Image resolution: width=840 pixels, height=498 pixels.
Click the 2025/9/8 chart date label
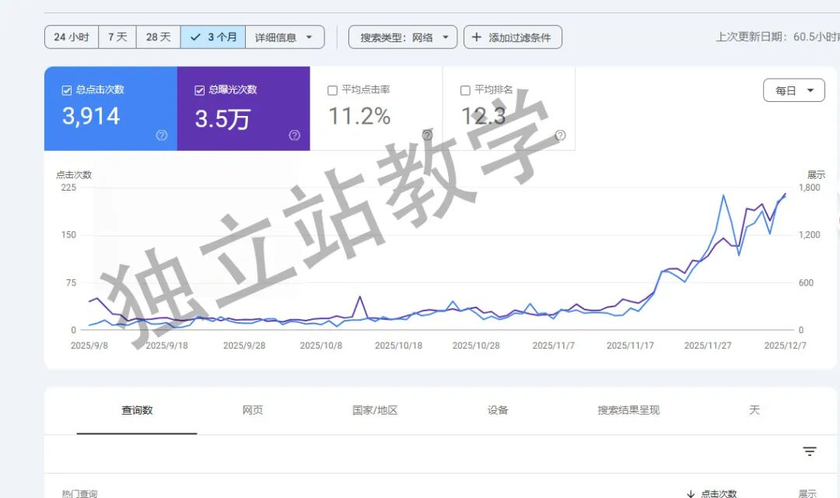tap(89, 345)
